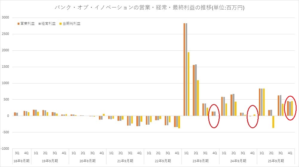Click the orange 営業利益 legend swatch

(19, 23)
